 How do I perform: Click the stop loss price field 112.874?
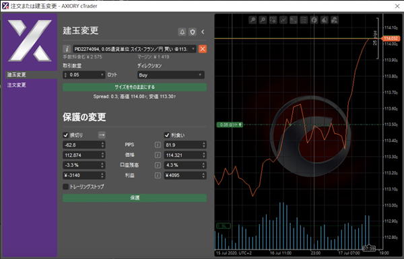tap(84, 155)
